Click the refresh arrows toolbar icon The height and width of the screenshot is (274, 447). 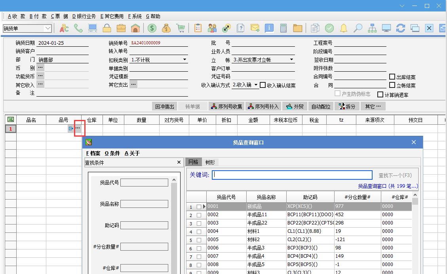pyautogui.click(x=401, y=28)
